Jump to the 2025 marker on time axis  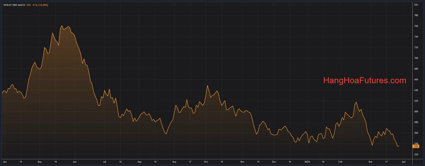[x=307, y=161]
